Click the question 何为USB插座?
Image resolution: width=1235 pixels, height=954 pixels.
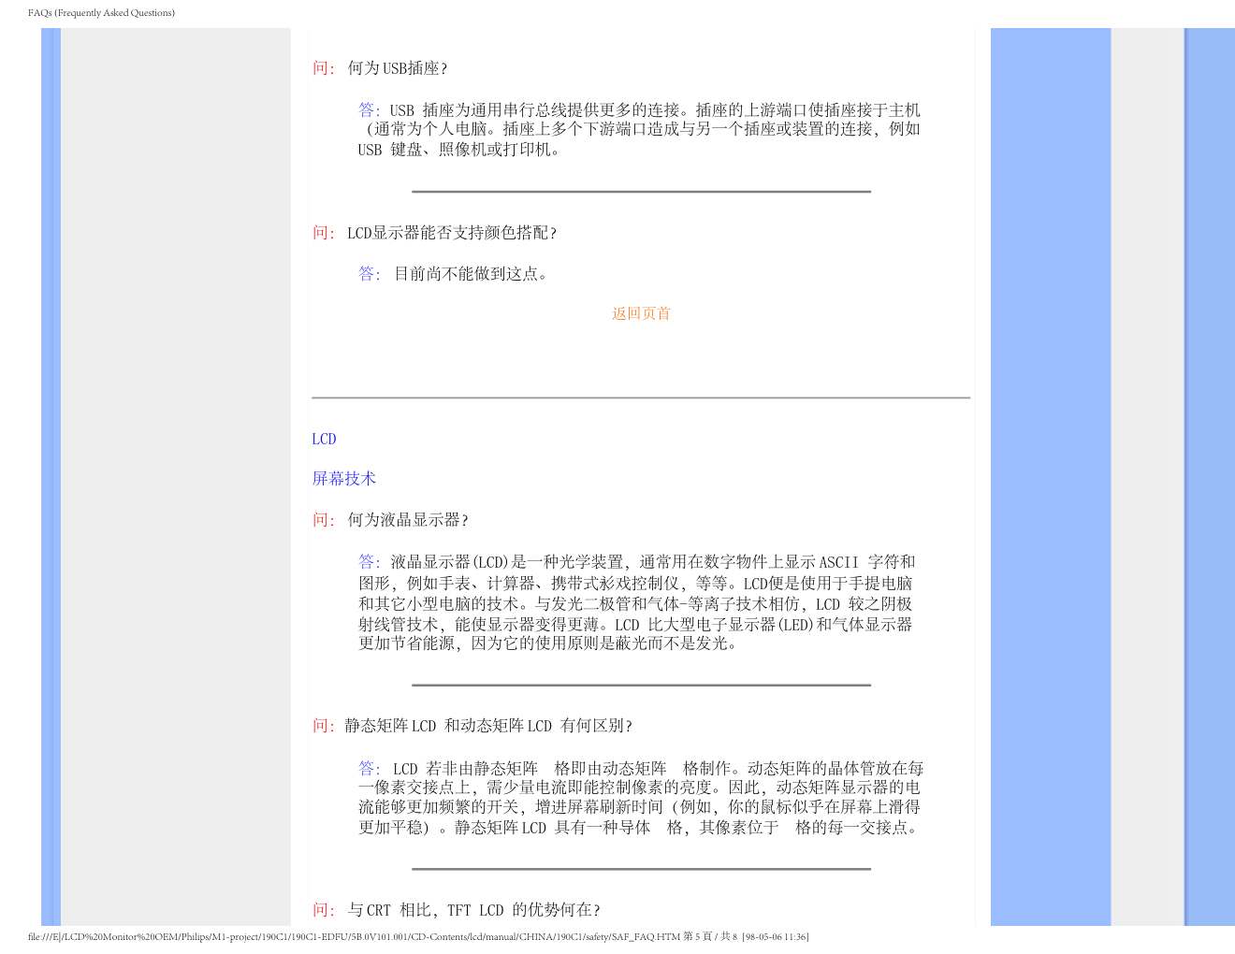(x=398, y=68)
